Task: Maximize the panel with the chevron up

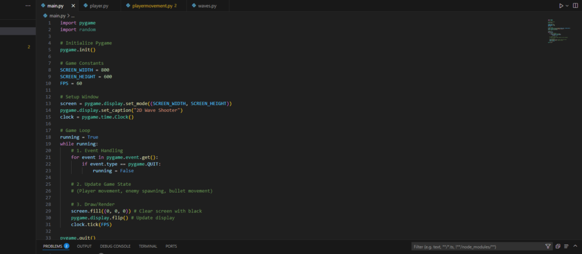Action: point(576,247)
